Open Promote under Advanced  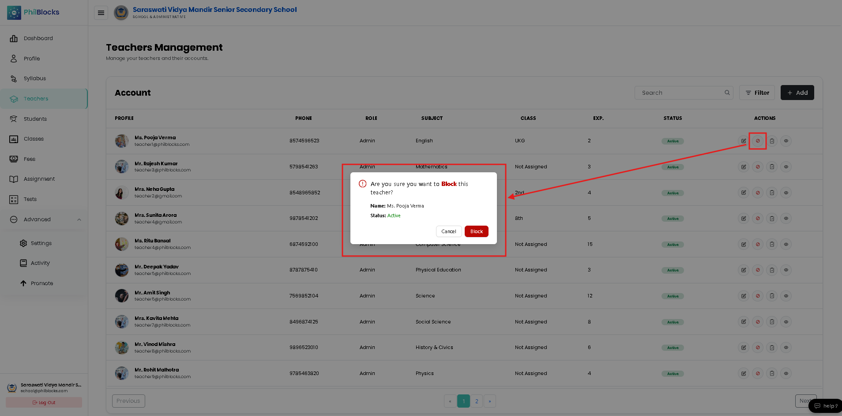tap(42, 283)
